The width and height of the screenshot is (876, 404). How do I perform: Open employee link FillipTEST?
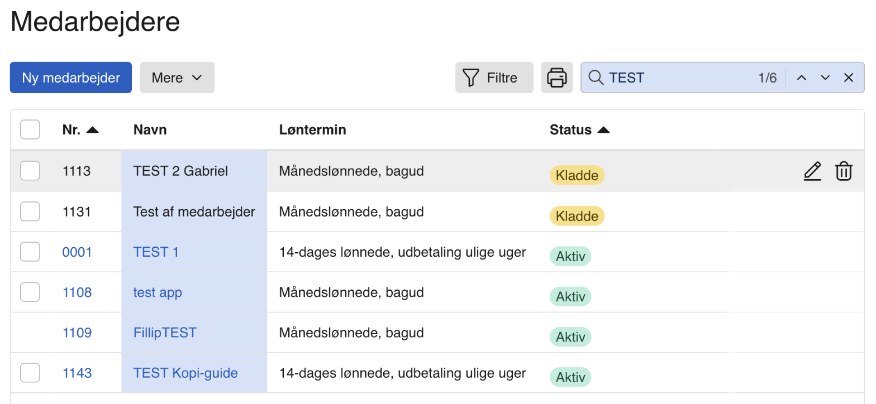[165, 333]
